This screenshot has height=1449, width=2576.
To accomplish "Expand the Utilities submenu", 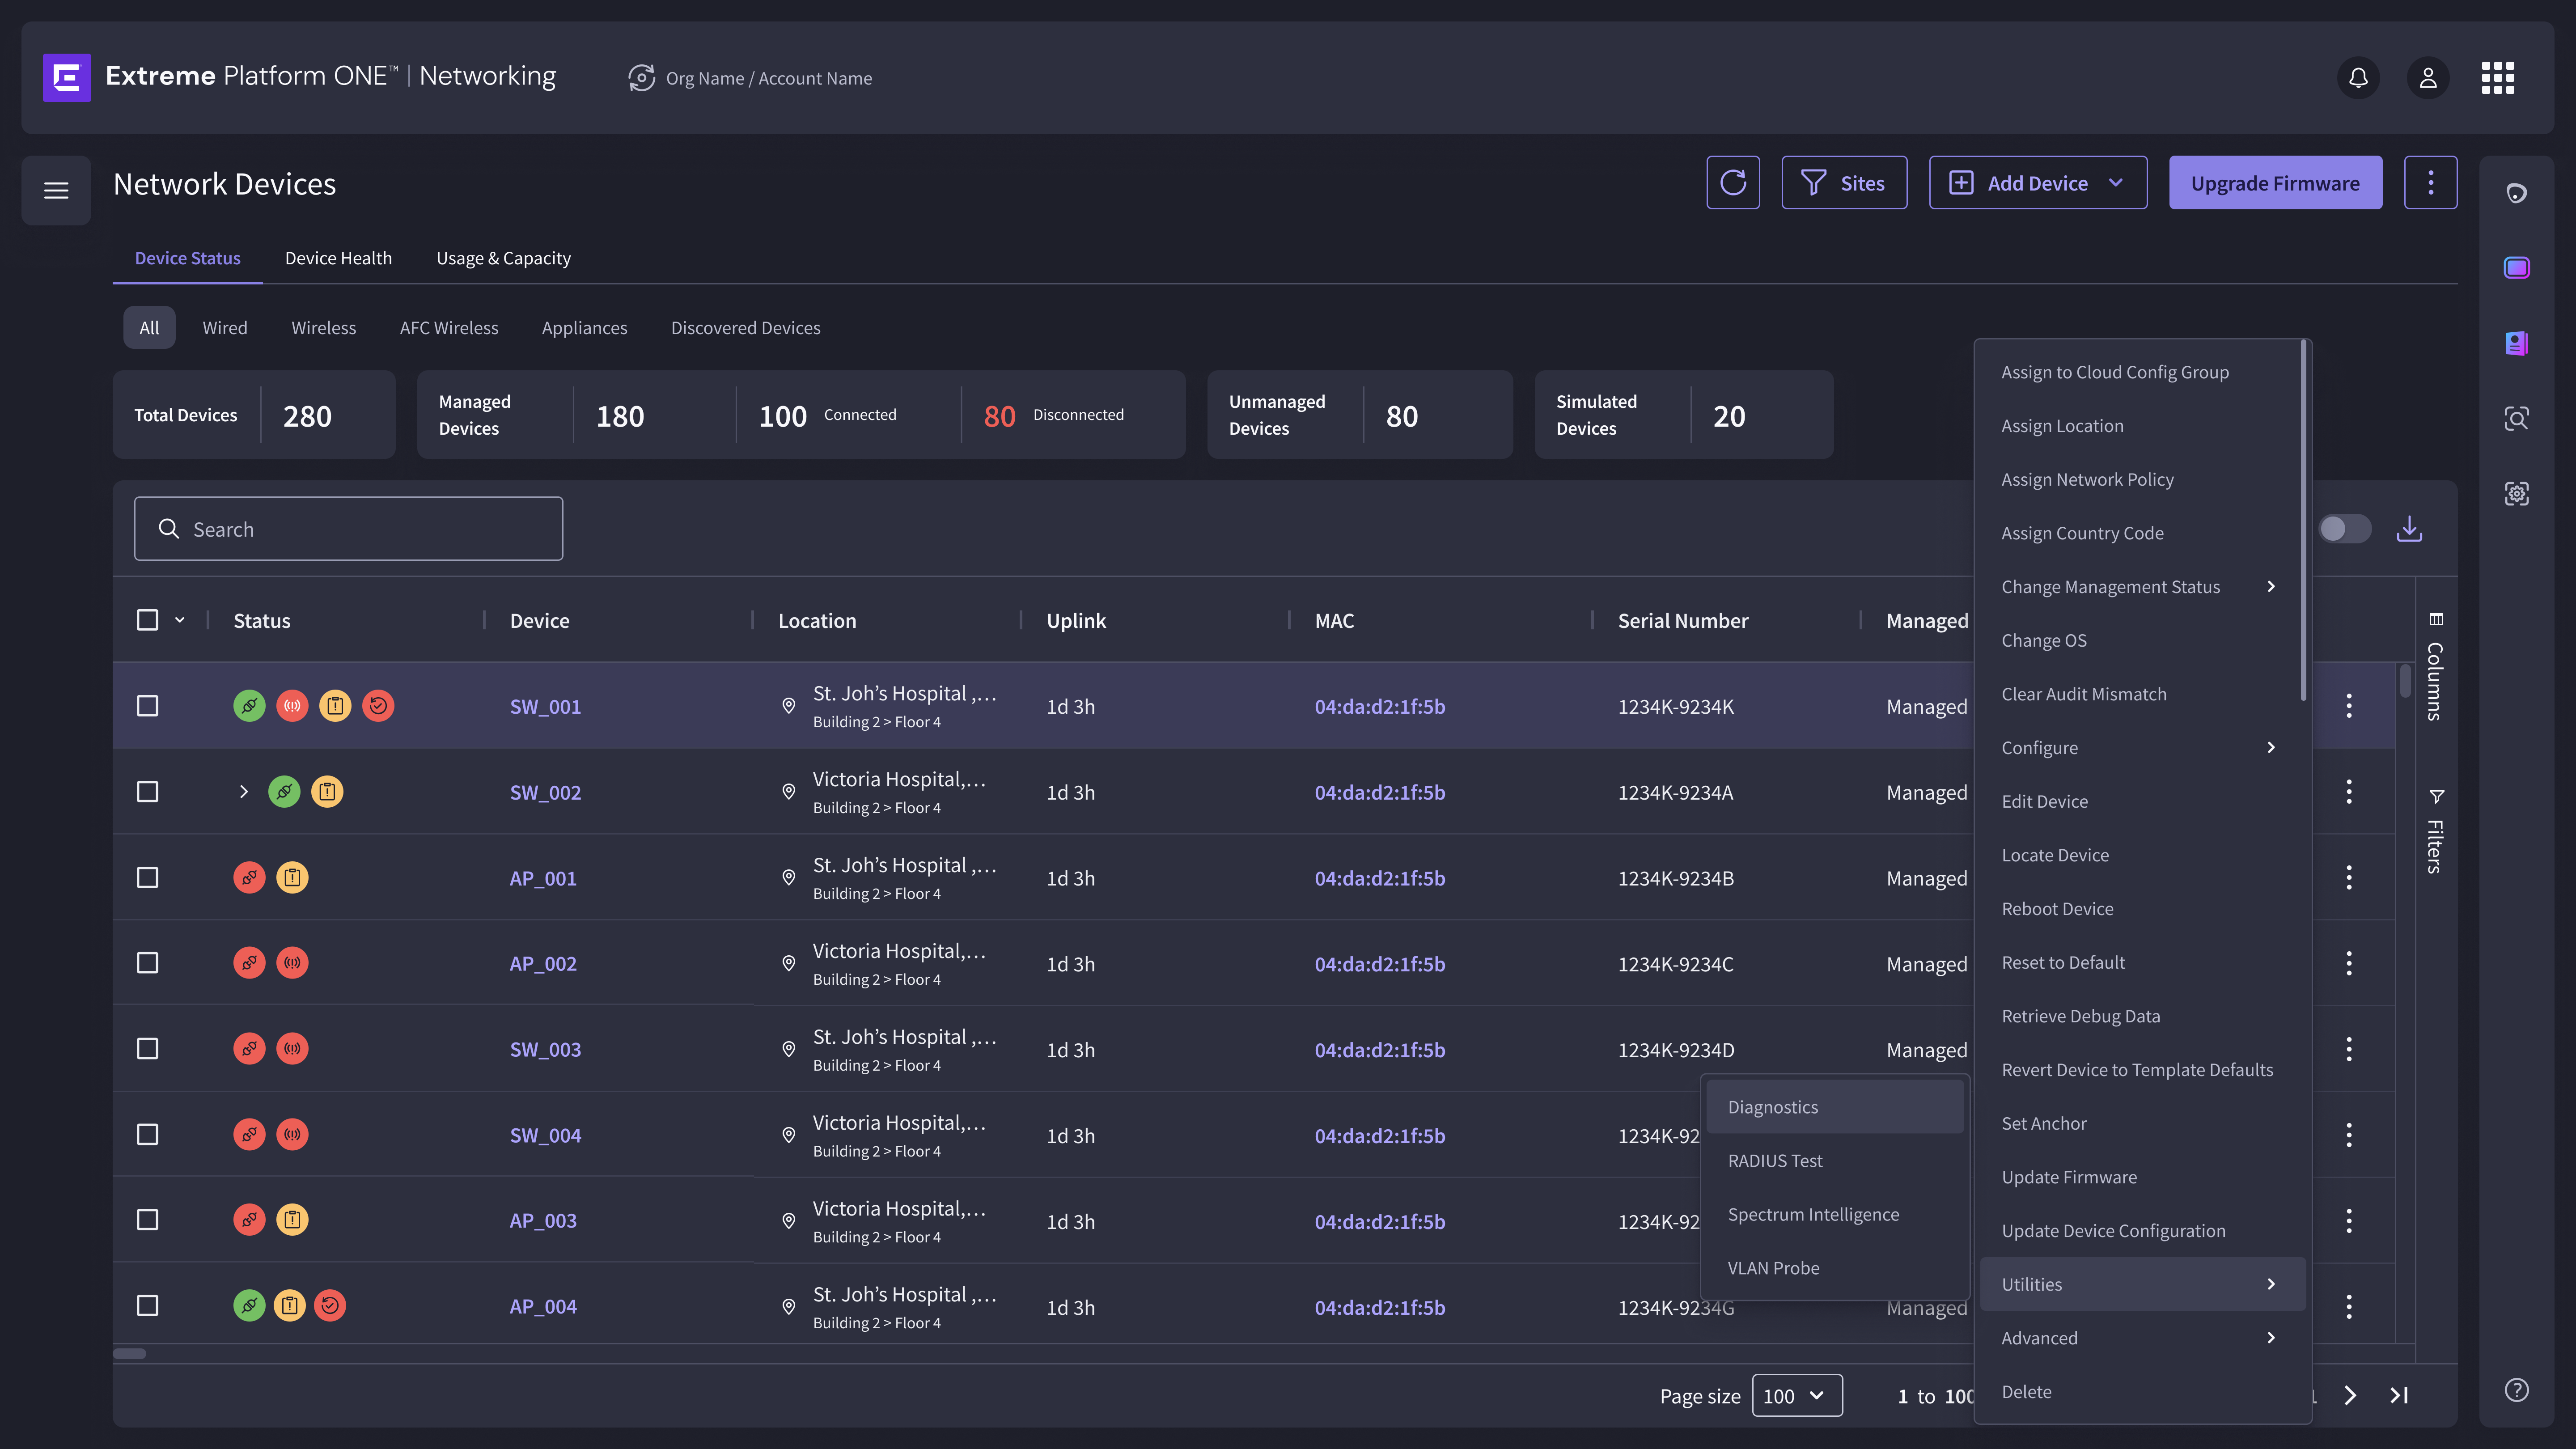I will tap(2142, 1284).
